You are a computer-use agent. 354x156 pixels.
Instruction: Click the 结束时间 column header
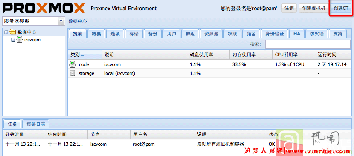[x=67, y=134]
